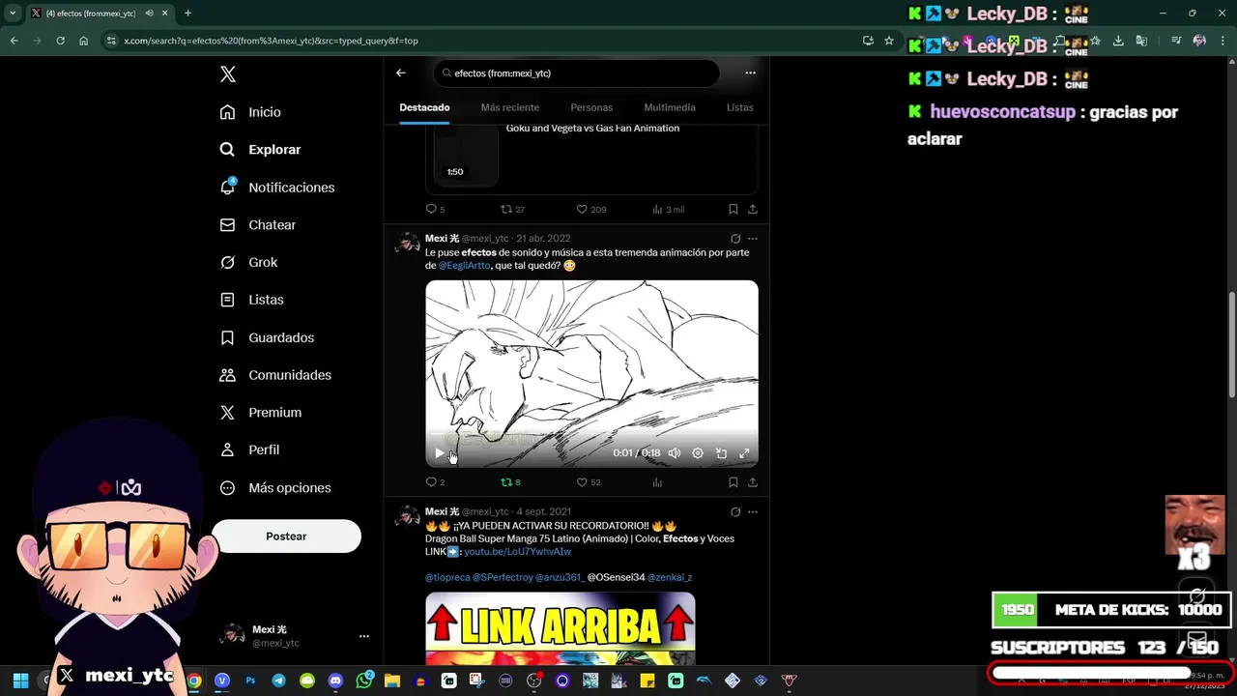The height and width of the screenshot is (696, 1237).
Task: Click the browser home button
Action: [x=83, y=41]
